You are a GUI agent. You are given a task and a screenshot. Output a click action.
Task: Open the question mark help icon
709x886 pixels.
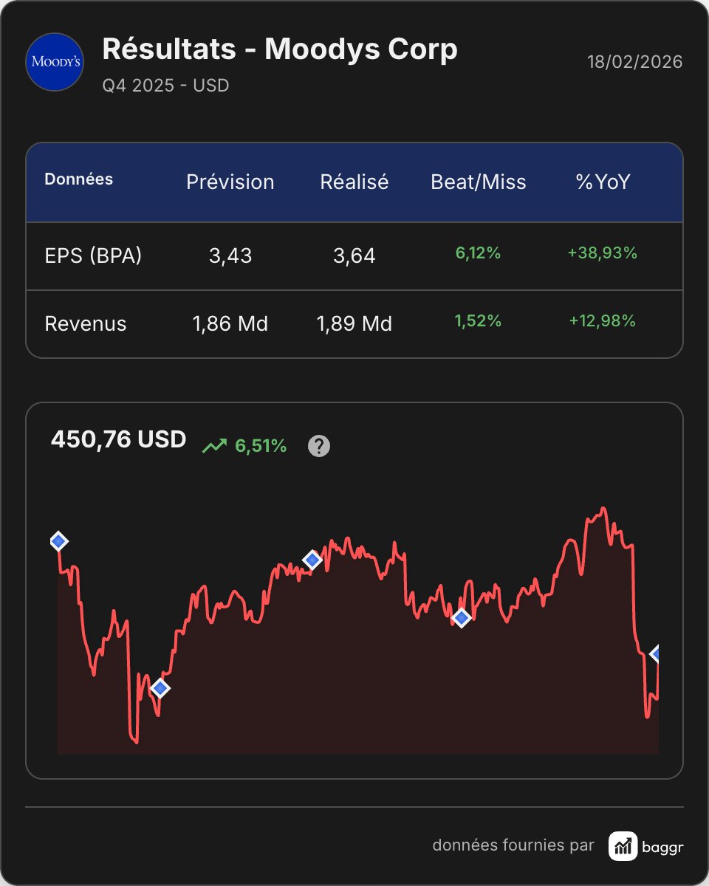pyautogui.click(x=318, y=446)
